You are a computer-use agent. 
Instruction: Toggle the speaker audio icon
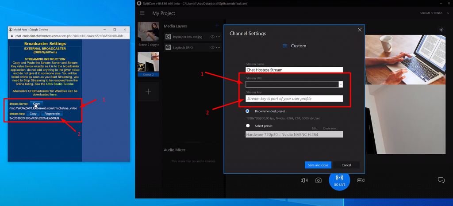click(304, 180)
